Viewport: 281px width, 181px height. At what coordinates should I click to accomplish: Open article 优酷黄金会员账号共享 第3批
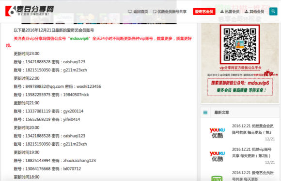click(x=253, y=129)
